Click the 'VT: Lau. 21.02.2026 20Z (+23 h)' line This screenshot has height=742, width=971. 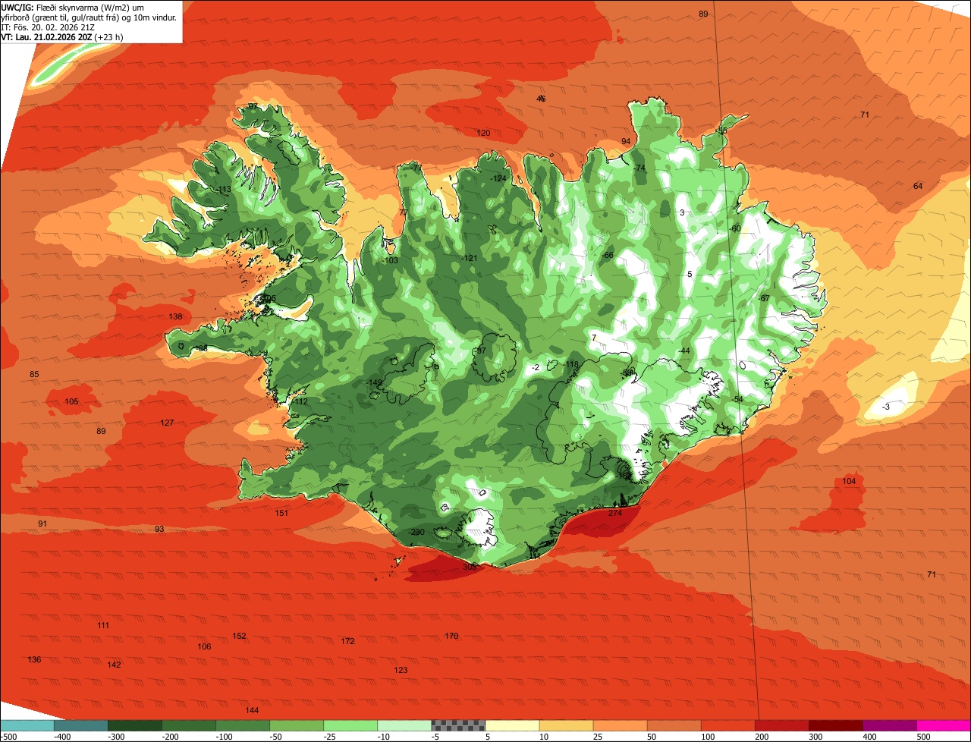[x=62, y=36]
